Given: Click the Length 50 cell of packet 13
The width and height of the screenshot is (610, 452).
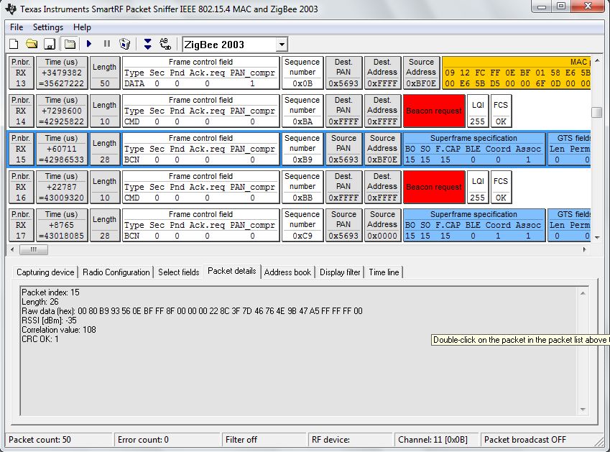Looking at the screenshot, I should click(105, 73).
